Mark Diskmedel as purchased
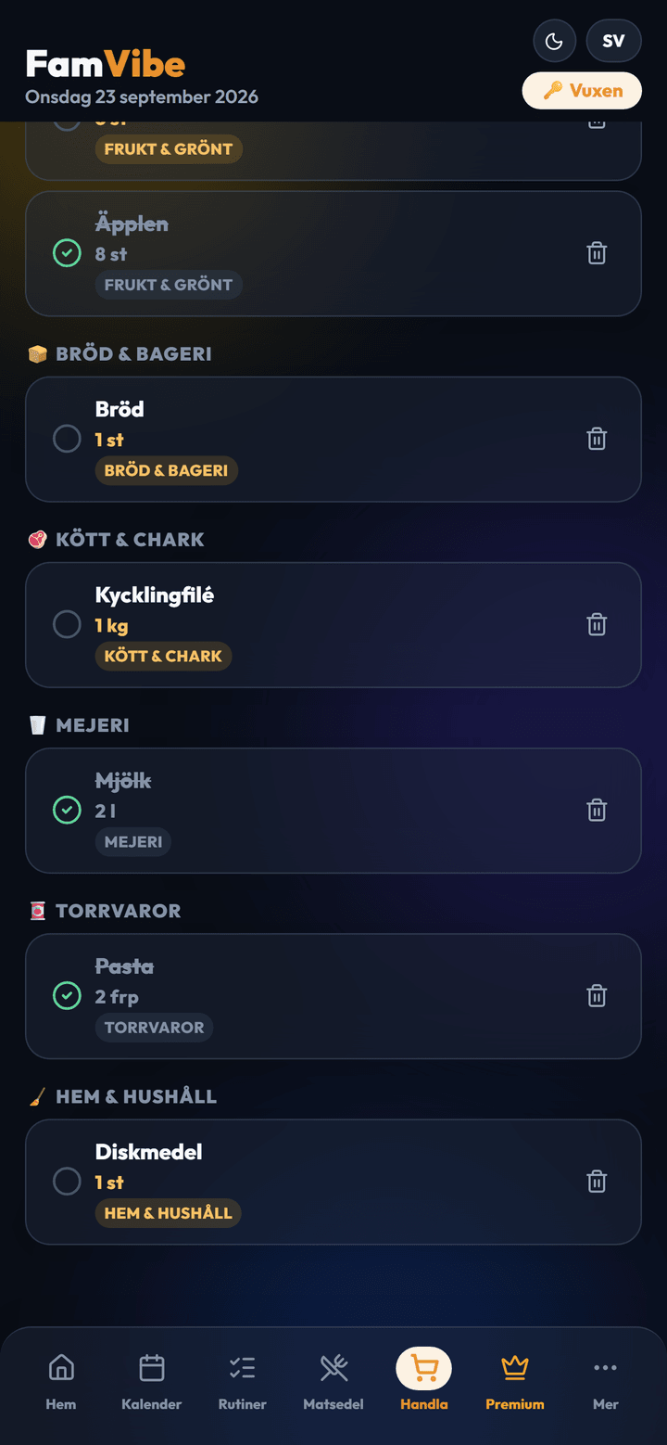667x1445 pixels. [67, 1182]
